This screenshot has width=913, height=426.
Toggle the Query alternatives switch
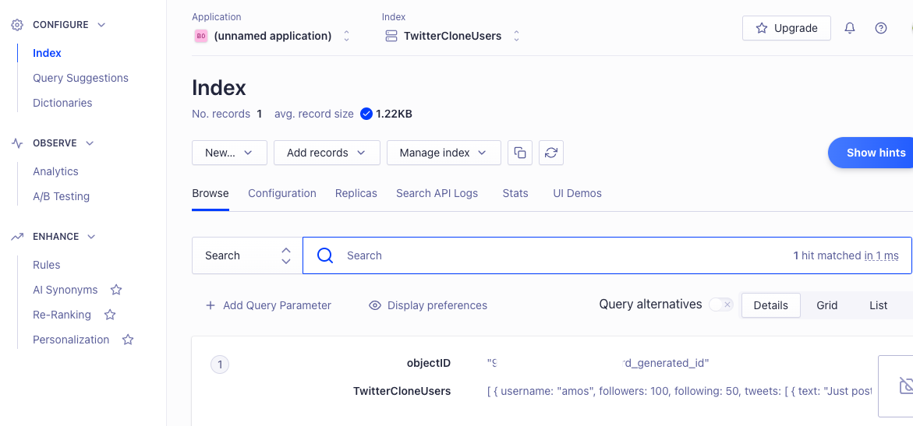tap(720, 305)
